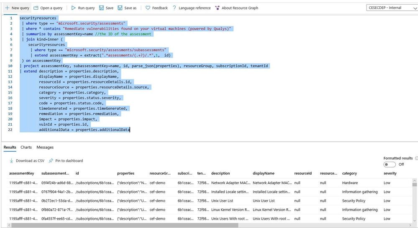
Task: Click Download as CSV label
Action: tap(30, 161)
